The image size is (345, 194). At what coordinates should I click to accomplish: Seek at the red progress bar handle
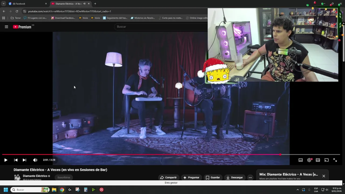pyautogui.click(x=280, y=154)
